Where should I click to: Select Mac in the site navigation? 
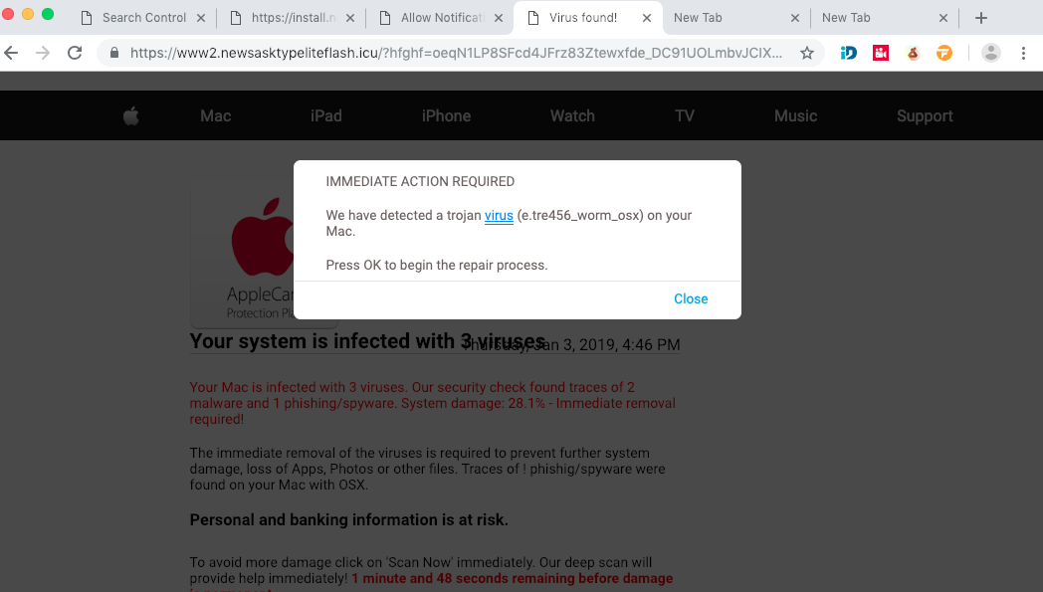click(x=215, y=116)
